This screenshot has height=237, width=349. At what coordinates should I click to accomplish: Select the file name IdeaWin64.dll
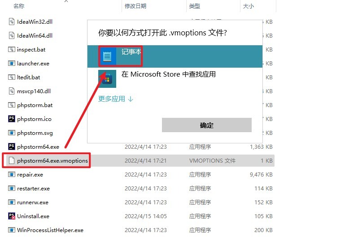tap(35, 35)
